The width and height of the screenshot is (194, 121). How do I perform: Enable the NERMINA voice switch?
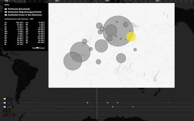(5, 115)
